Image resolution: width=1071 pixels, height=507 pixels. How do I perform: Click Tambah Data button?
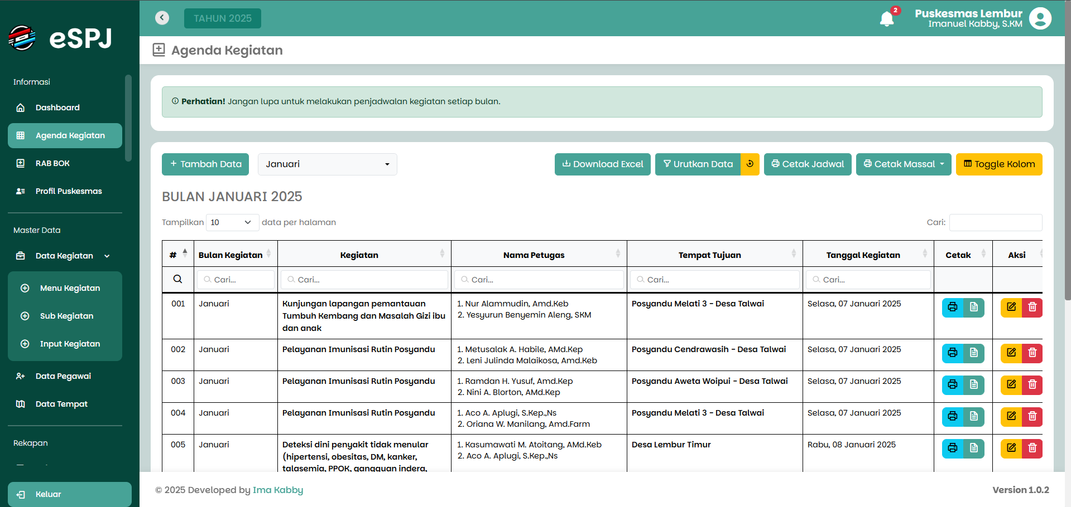coord(205,164)
